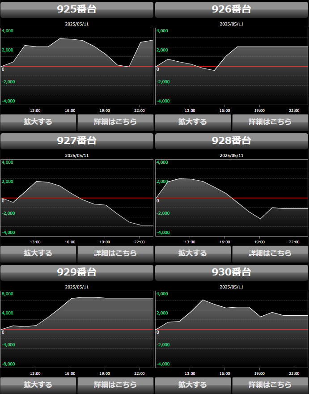
Task: Click 拡大する under the 925番台 graph
Action: coord(38,123)
